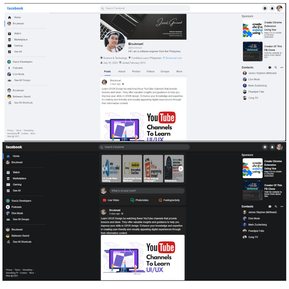Viewport: 289px width, 289px height.
Task: Open Messenger icon in light theme header
Action: pyautogui.click(x=265, y=8)
